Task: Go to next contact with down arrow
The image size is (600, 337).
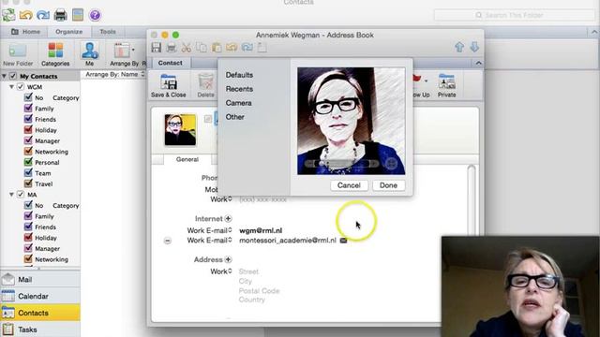Action: (474, 47)
